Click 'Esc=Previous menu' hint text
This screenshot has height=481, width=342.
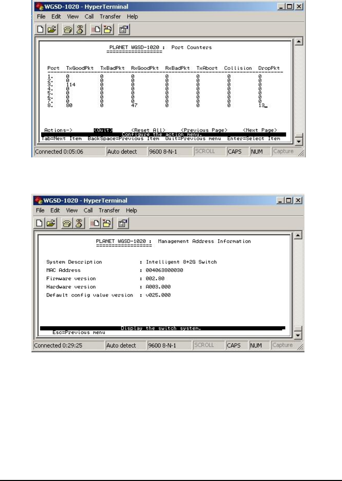tap(79, 333)
